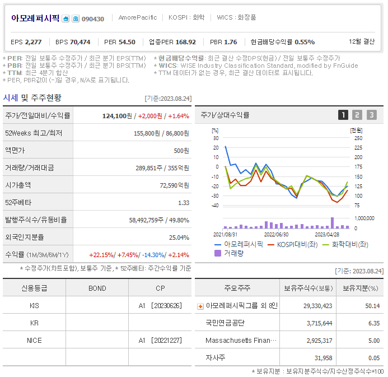Select the 자사주 shareholder row
The height and width of the screenshot is (377, 388).
coord(289,358)
